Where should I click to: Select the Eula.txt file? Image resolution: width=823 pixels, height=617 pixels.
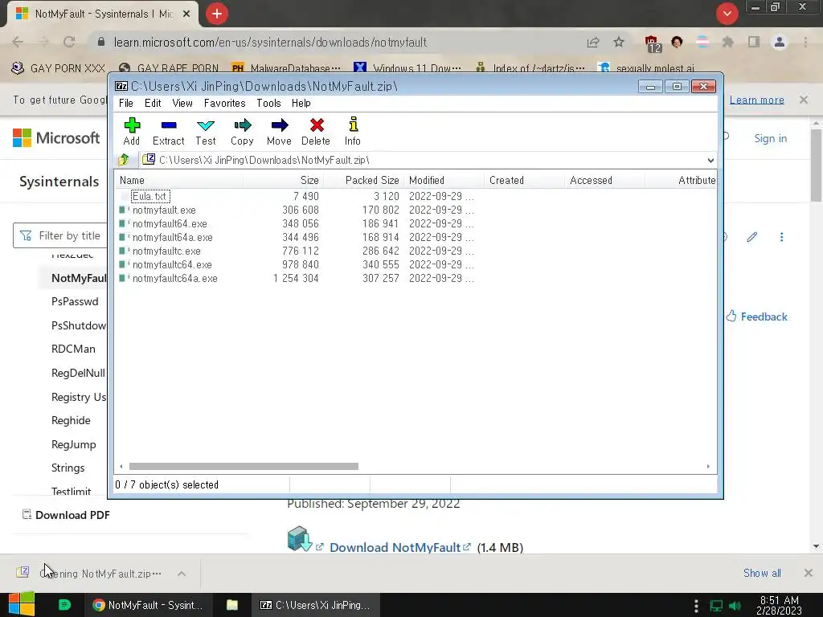(x=150, y=196)
